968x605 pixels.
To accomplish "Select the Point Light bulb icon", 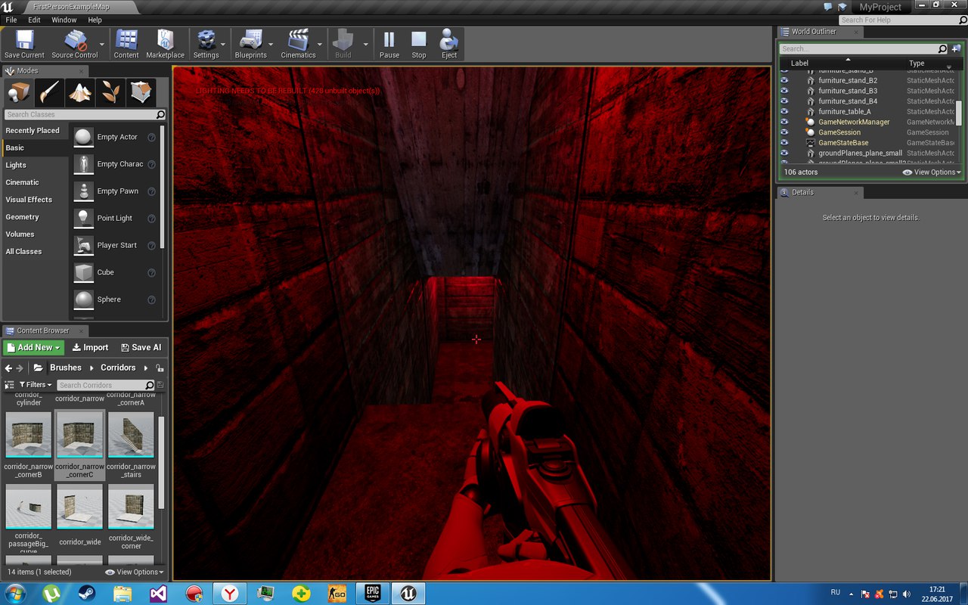I will click(83, 218).
